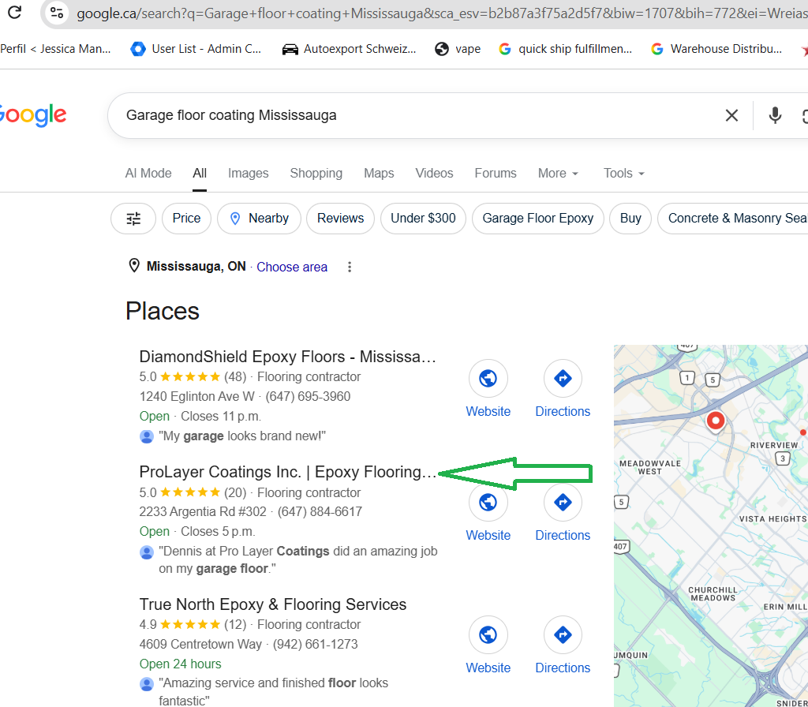Screen dimensions: 808x707
Task: Click reviewer avatar beside "Dennis at Pro Layer" review
Action: (146, 552)
